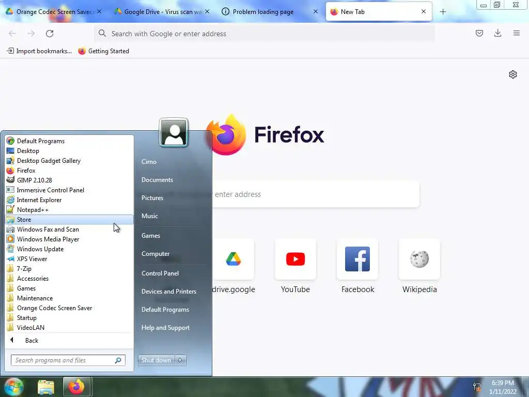The image size is (529, 397).
Task: Click the user account picture in Start menu
Action: (x=174, y=132)
